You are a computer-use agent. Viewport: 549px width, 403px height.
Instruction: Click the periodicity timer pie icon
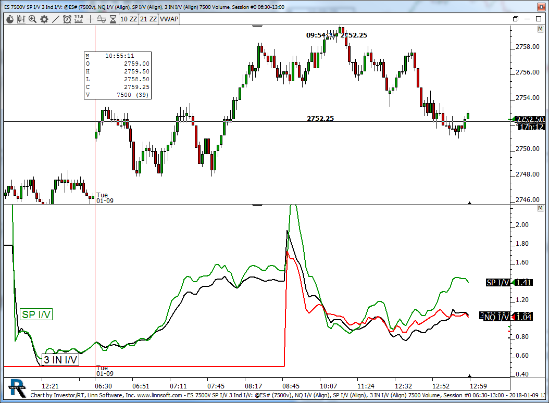coord(10,19)
